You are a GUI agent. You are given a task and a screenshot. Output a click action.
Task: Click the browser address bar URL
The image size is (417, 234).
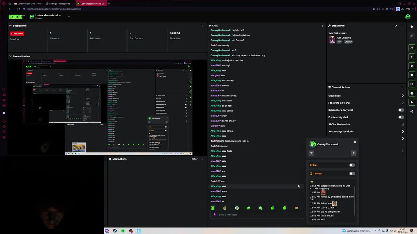[54, 9]
